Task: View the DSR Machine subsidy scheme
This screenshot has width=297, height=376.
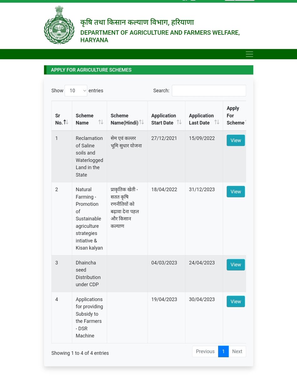Action: [236, 301]
